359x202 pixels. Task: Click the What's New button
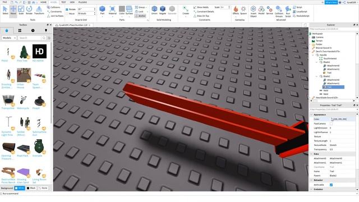tap(331, 2)
